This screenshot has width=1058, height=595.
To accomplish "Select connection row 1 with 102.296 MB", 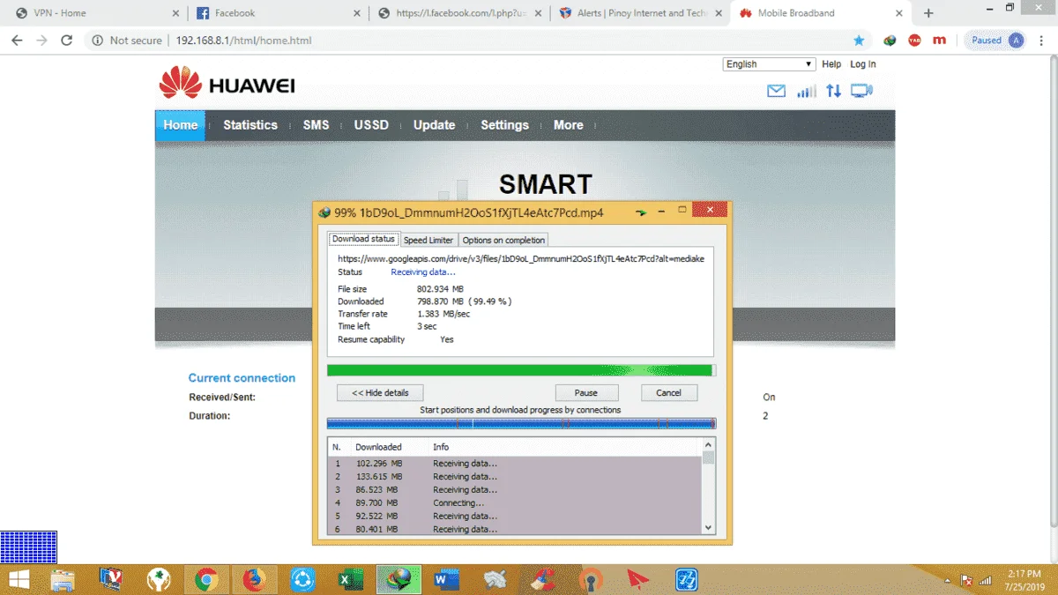I will click(x=515, y=463).
